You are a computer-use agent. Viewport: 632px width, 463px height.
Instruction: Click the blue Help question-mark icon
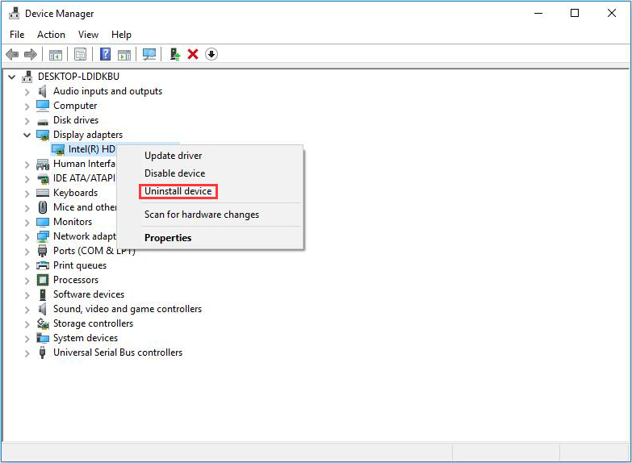pos(105,54)
